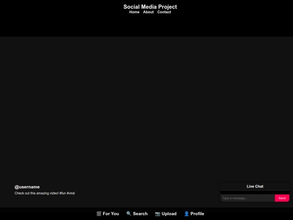The width and height of the screenshot is (293, 220).
Task: Click the Profile person icon
Action: pos(187,213)
